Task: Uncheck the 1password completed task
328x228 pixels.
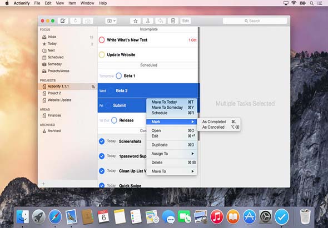Action: click(x=102, y=156)
